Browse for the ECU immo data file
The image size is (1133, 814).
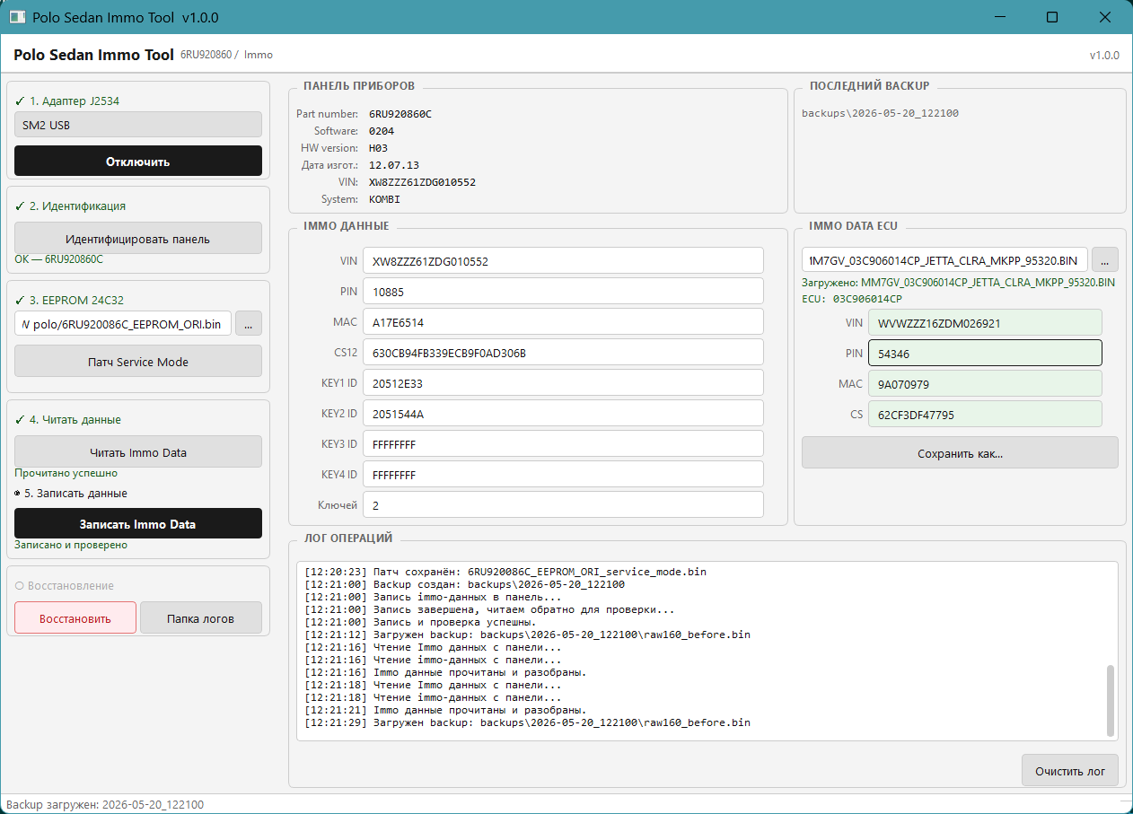[x=1105, y=259]
